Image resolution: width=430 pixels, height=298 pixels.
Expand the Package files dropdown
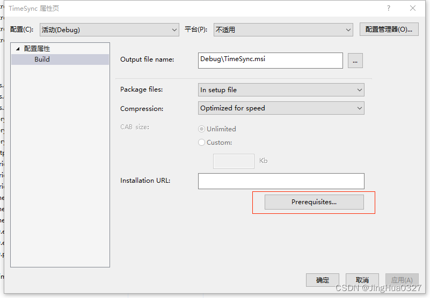point(281,90)
